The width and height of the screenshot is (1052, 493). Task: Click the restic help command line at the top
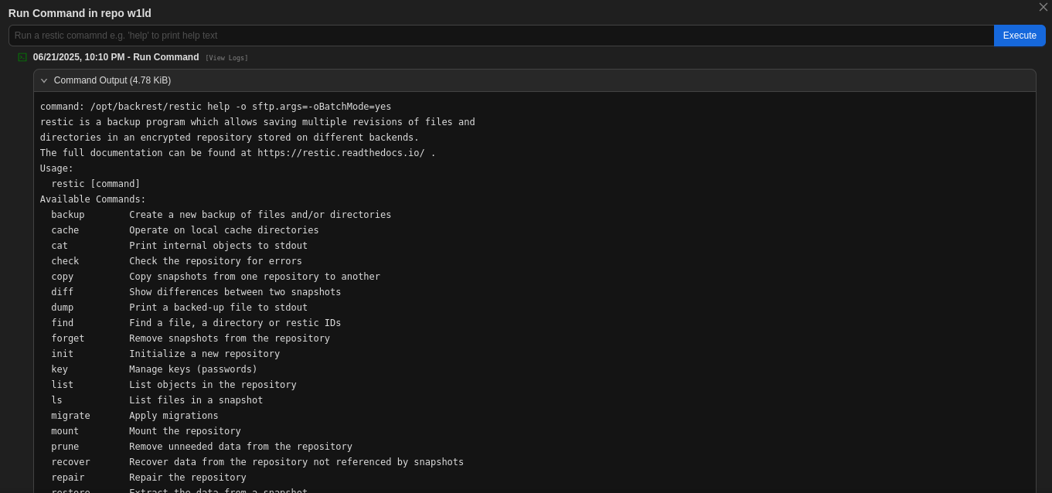click(x=215, y=107)
